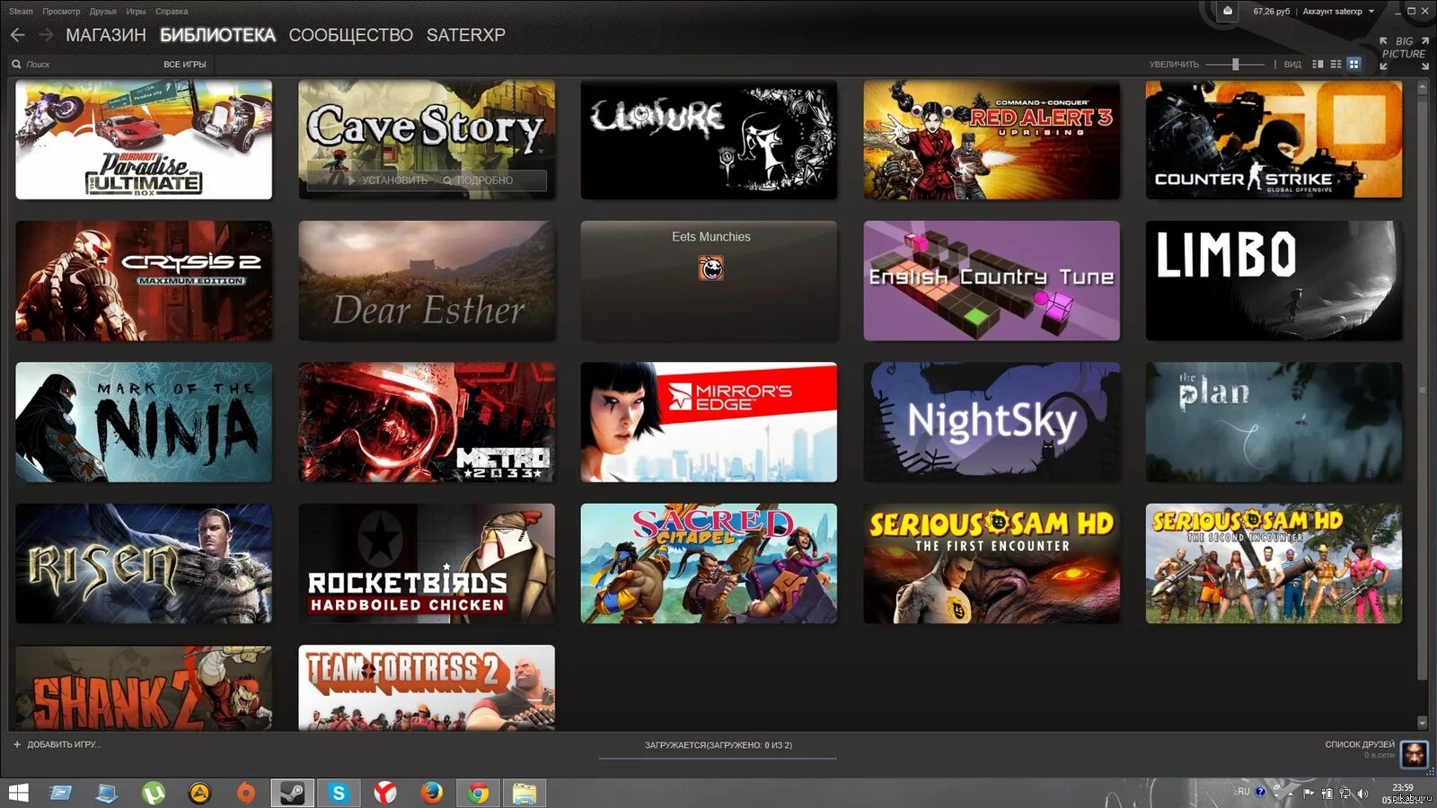
Task: Launch Firefox from the taskbar
Action: click(432, 793)
